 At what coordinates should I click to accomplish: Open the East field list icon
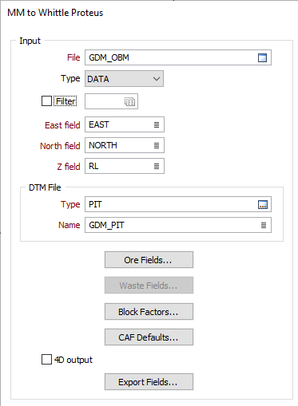click(157, 124)
